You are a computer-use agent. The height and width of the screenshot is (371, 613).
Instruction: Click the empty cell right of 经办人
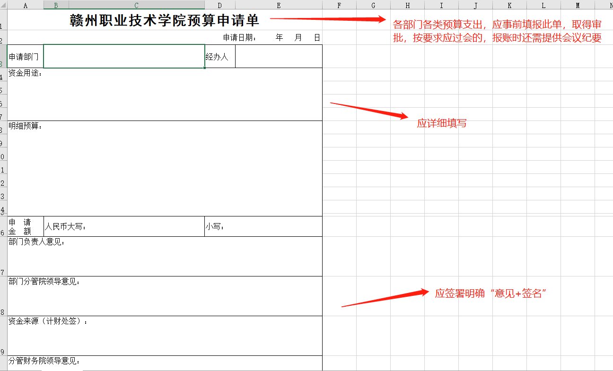coord(279,56)
